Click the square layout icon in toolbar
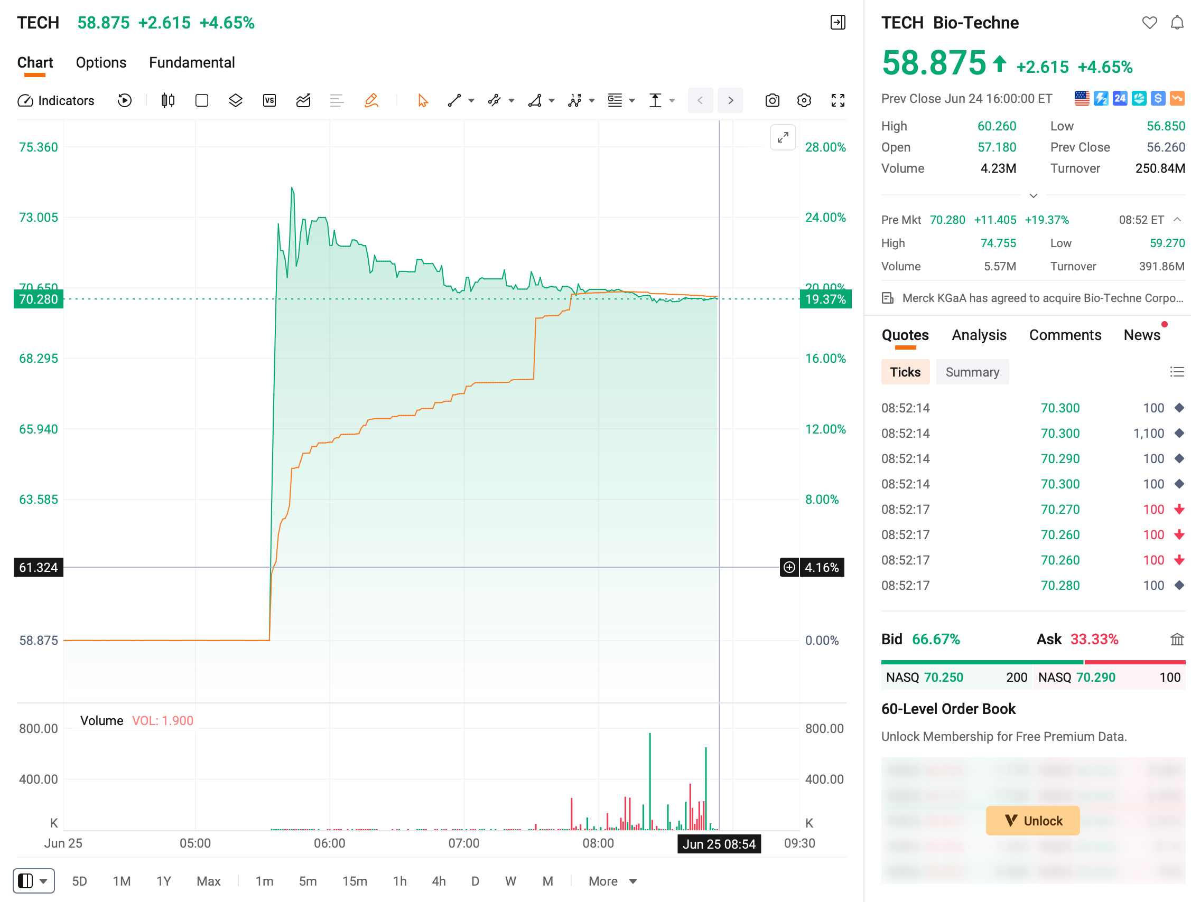 [202, 101]
